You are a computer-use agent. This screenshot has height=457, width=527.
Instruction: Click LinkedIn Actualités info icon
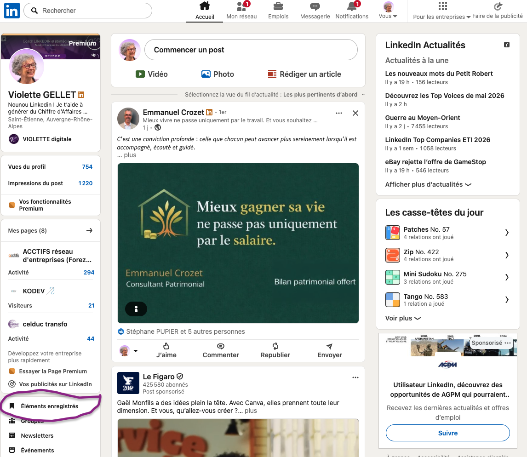(507, 45)
